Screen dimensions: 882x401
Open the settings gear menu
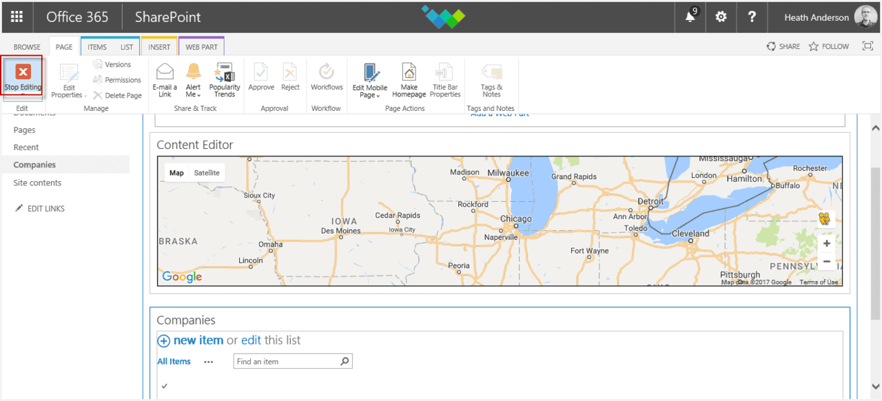721,17
